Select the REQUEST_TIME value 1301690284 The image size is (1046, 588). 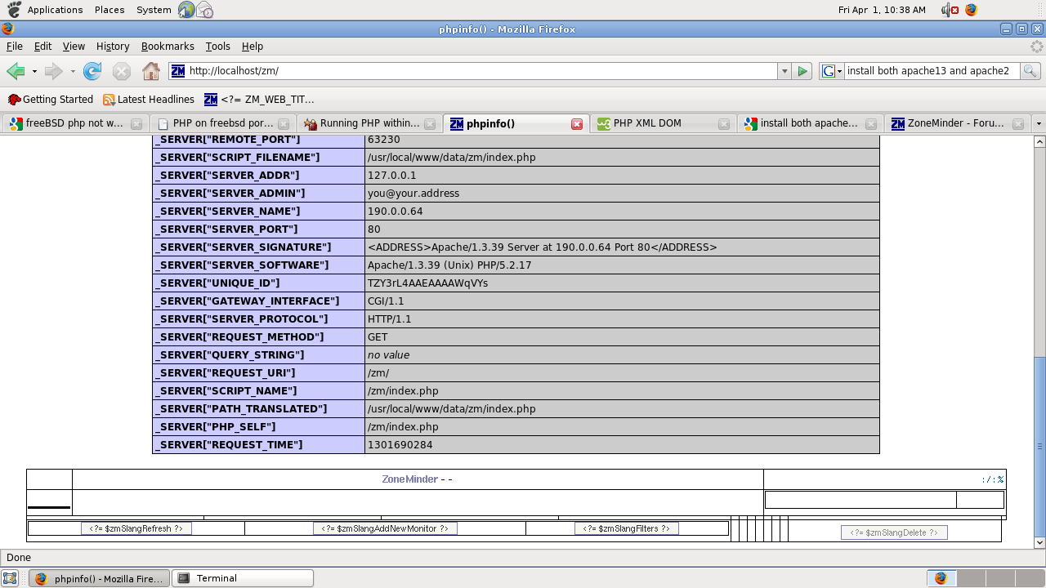(400, 445)
